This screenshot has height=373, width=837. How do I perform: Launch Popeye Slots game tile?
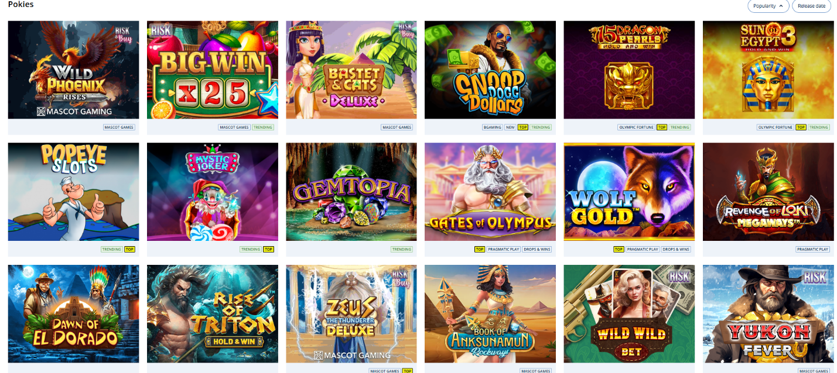[x=73, y=192]
